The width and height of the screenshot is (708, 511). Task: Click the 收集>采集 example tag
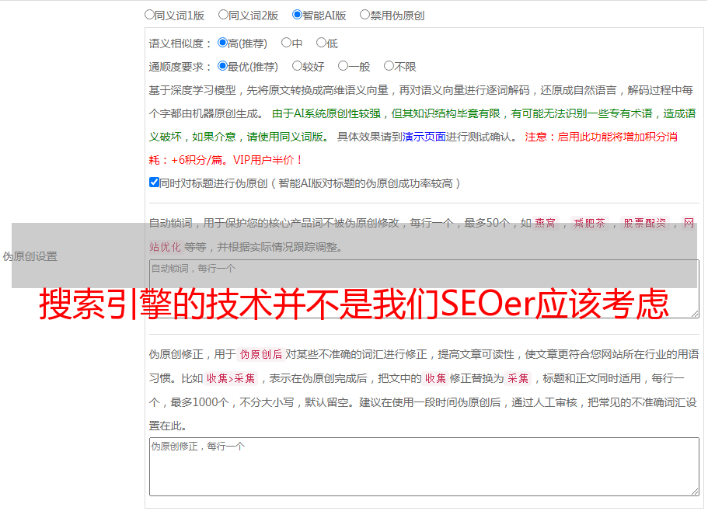231,378
